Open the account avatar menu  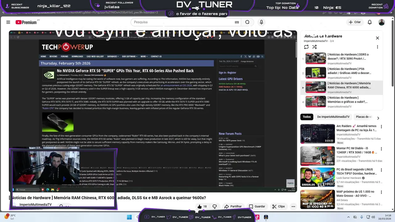[382, 22]
